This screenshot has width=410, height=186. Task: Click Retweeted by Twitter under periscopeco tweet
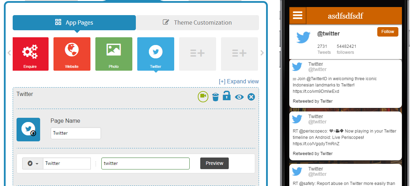(x=313, y=154)
